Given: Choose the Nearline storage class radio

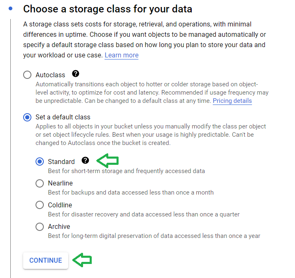Looking at the screenshot, I should pos(40,183).
